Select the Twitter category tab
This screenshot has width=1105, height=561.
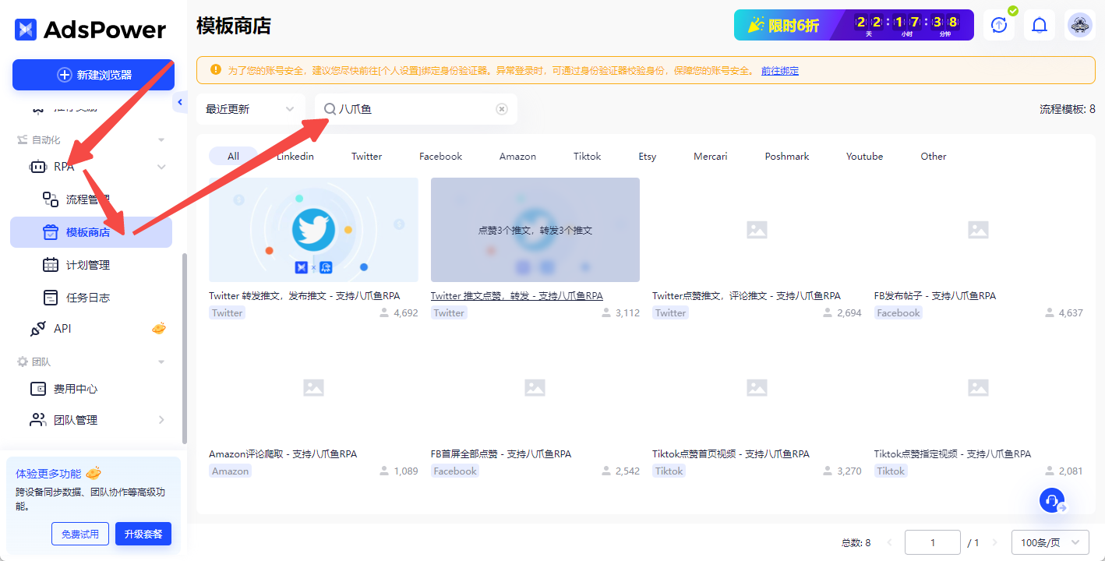tap(366, 156)
